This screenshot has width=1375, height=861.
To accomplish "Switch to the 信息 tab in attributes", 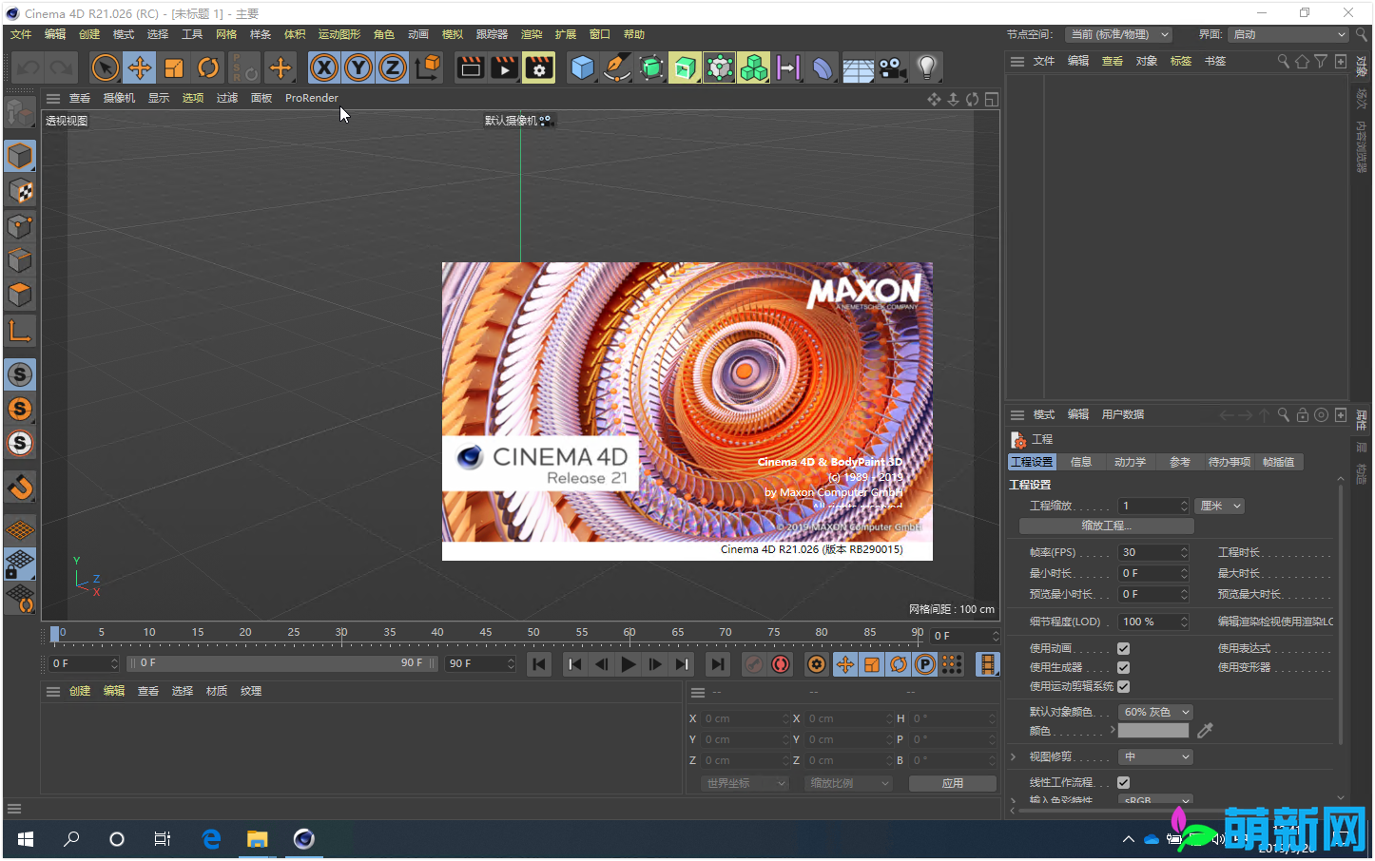I will [x=1081, y=462].
